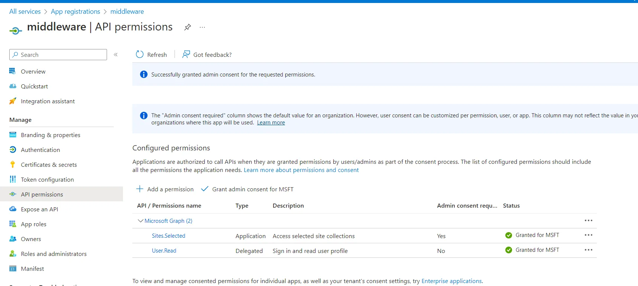The height and width of the screenshot is (286, 638).
Task: Click the info icon in the success banner
Action: [143, 74]
